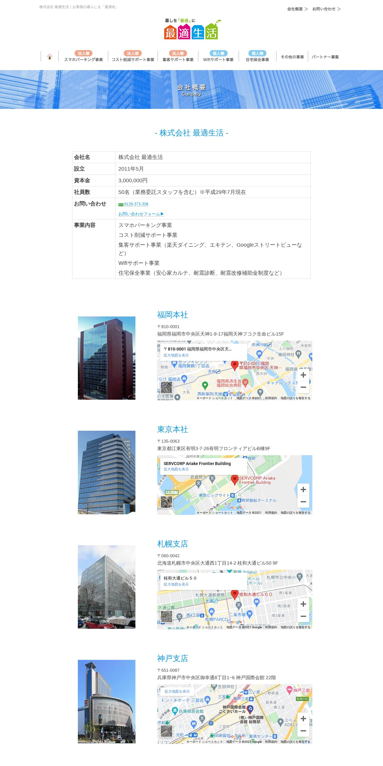The image size is (383, 766).
Task: Open お問い合わせフォーム link
Action: click(x=141, y=214)
